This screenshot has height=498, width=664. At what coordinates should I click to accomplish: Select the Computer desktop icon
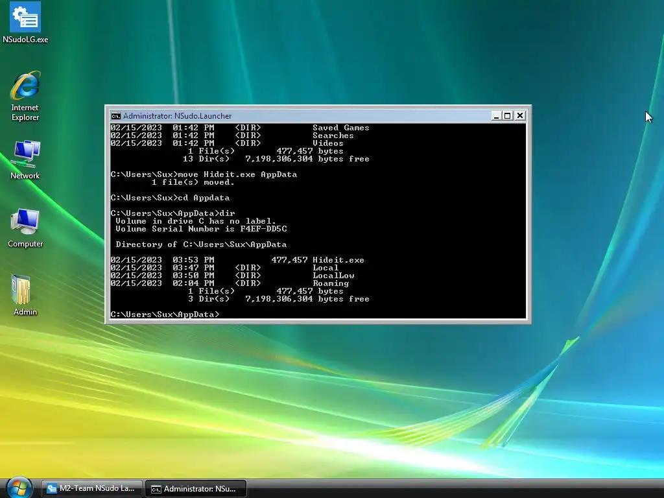(x=25, y=228)
